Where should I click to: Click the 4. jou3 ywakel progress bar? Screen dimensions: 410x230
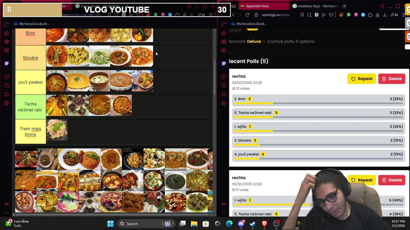click(x=318, y=159)
